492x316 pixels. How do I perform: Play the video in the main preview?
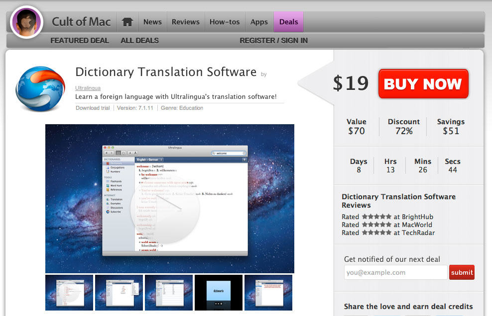click(x=165, y=210)
